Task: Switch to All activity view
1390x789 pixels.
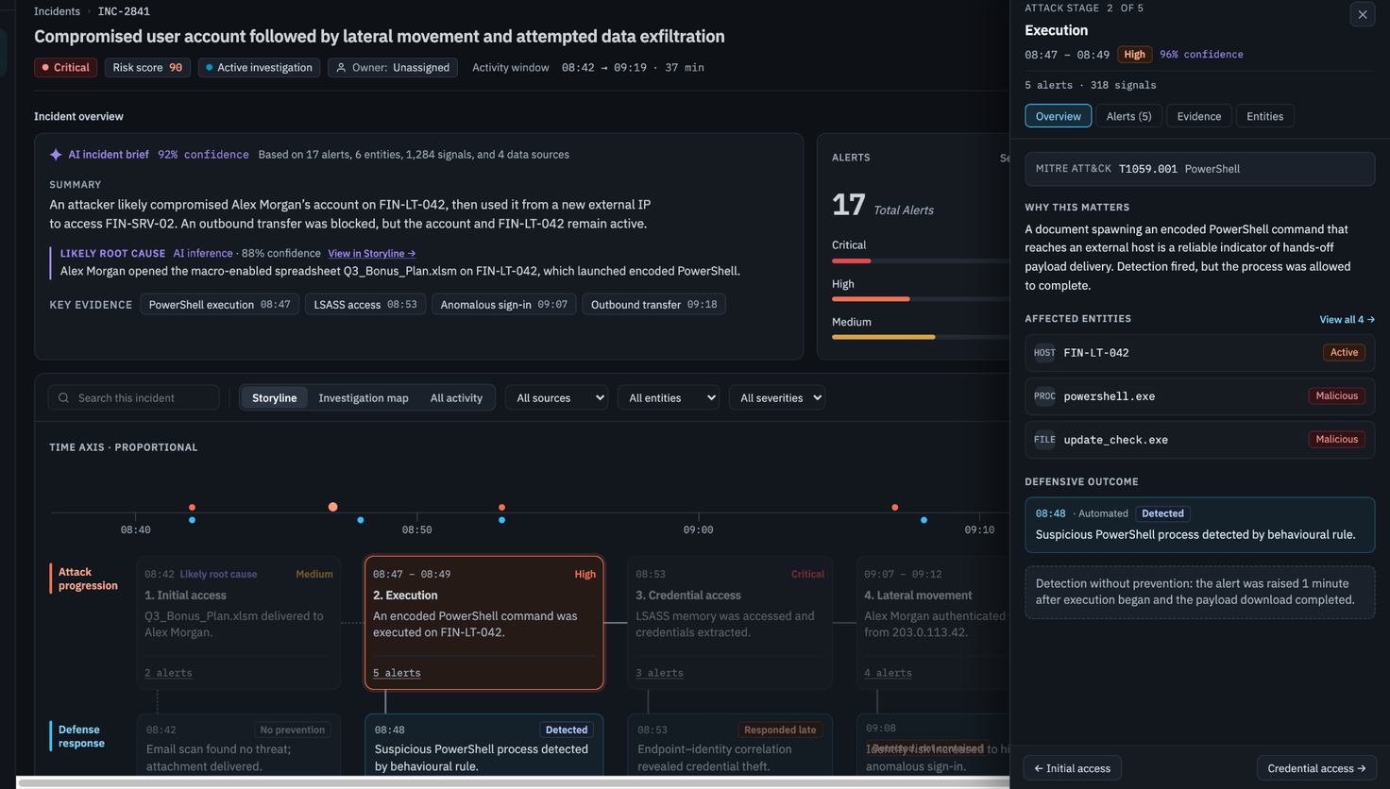Action: click(456, 398)
